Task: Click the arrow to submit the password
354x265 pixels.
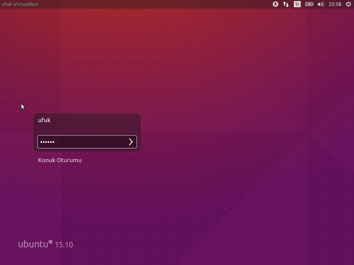Action: click(x=131, y=142)
